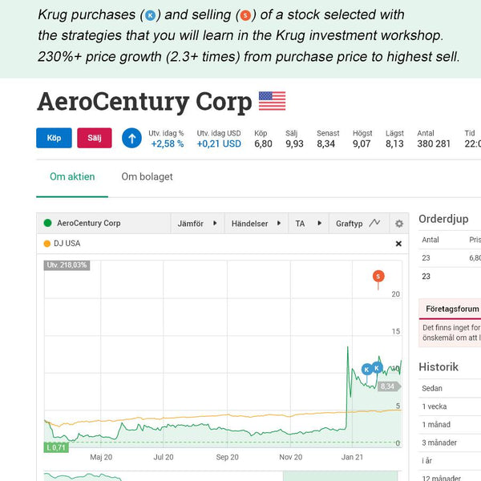Click the Företagsforum panel header
Screen dimensions: 481x481
coord(450,309)
